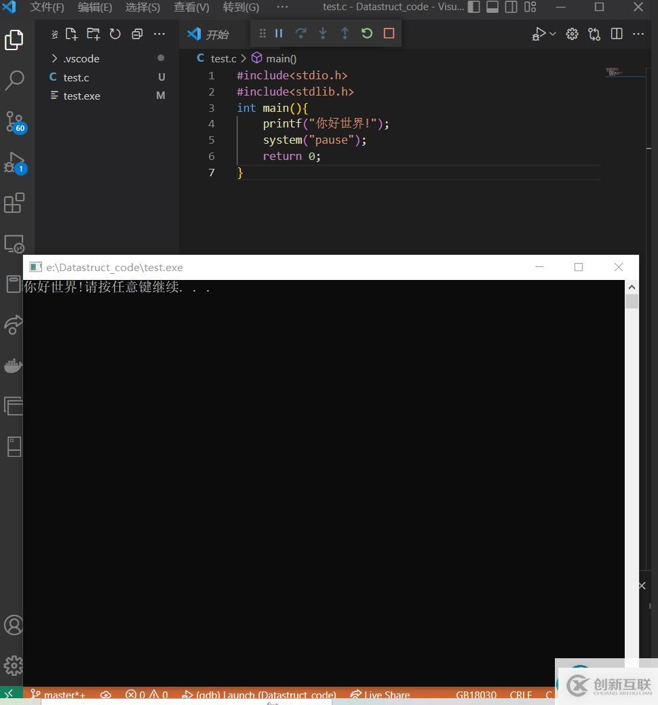658x705 pixels.
Task: Open problems count in status bar
Action: [147, 695]
